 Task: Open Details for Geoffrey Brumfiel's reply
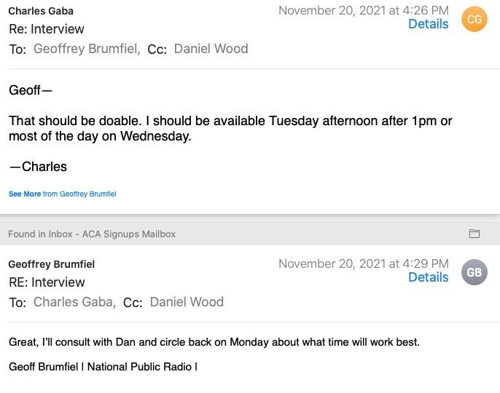tap(428, 277)
